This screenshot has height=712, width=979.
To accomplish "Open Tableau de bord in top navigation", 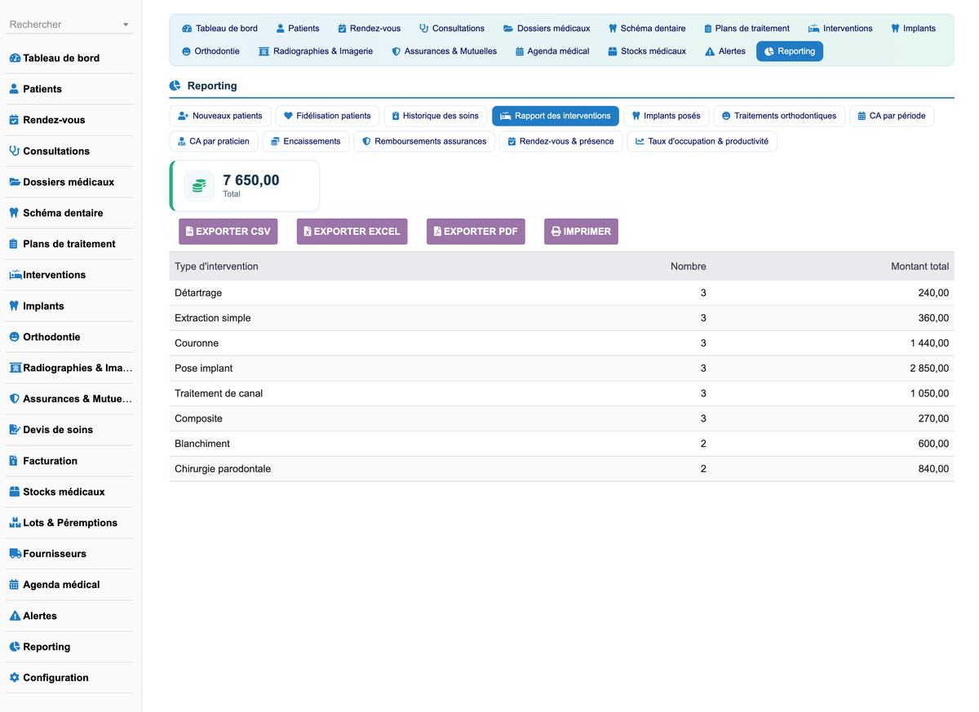I will coord(219,28).
